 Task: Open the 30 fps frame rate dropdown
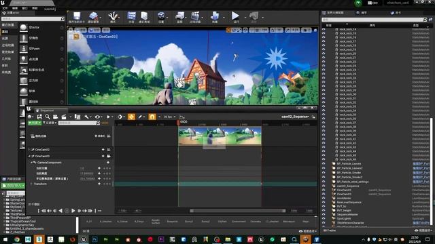coord(169,117)
